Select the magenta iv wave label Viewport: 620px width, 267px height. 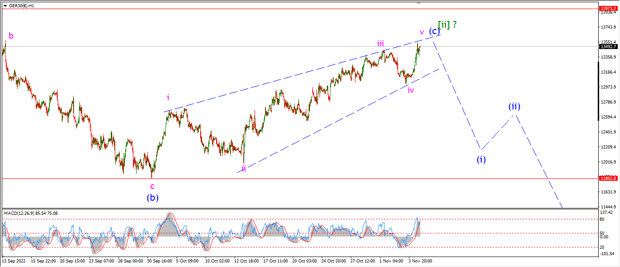(x=410, y=90)
